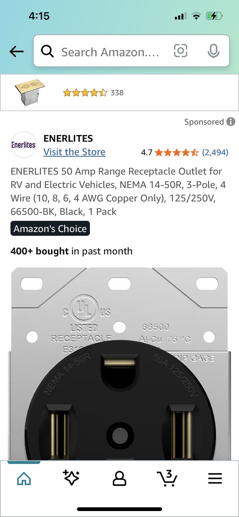Viewport: 239px width, 517px height.
Task: Tap the Sponsored info icon
Action: coord(231,122)
